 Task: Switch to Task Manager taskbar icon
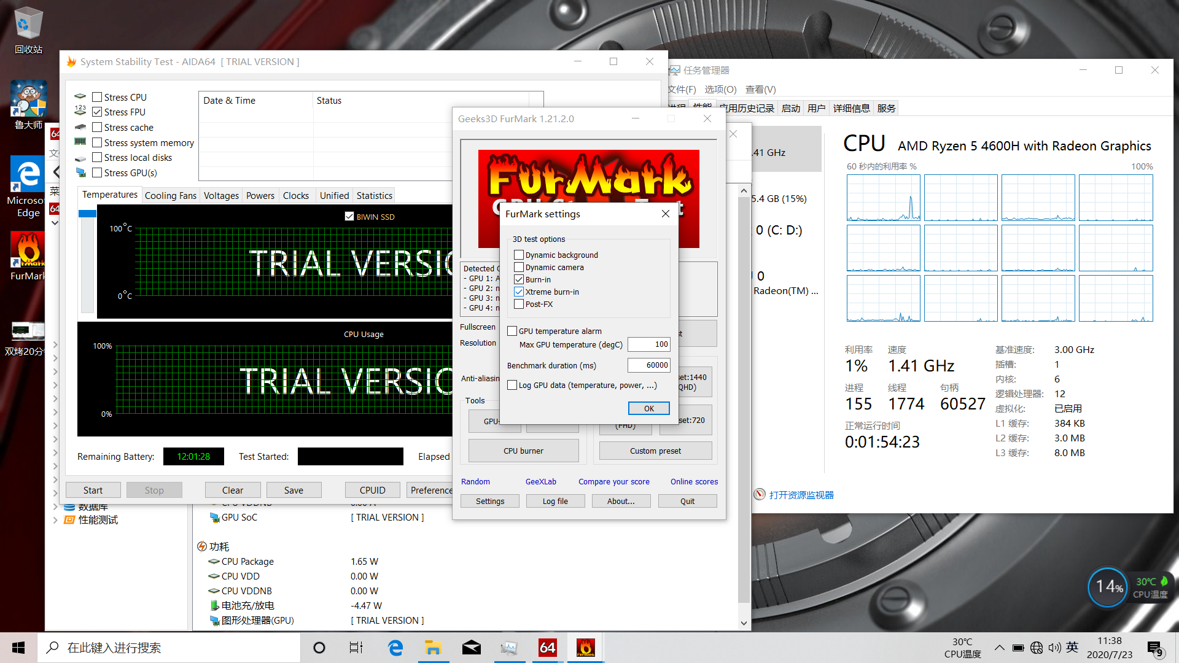[x=509, y=648]
